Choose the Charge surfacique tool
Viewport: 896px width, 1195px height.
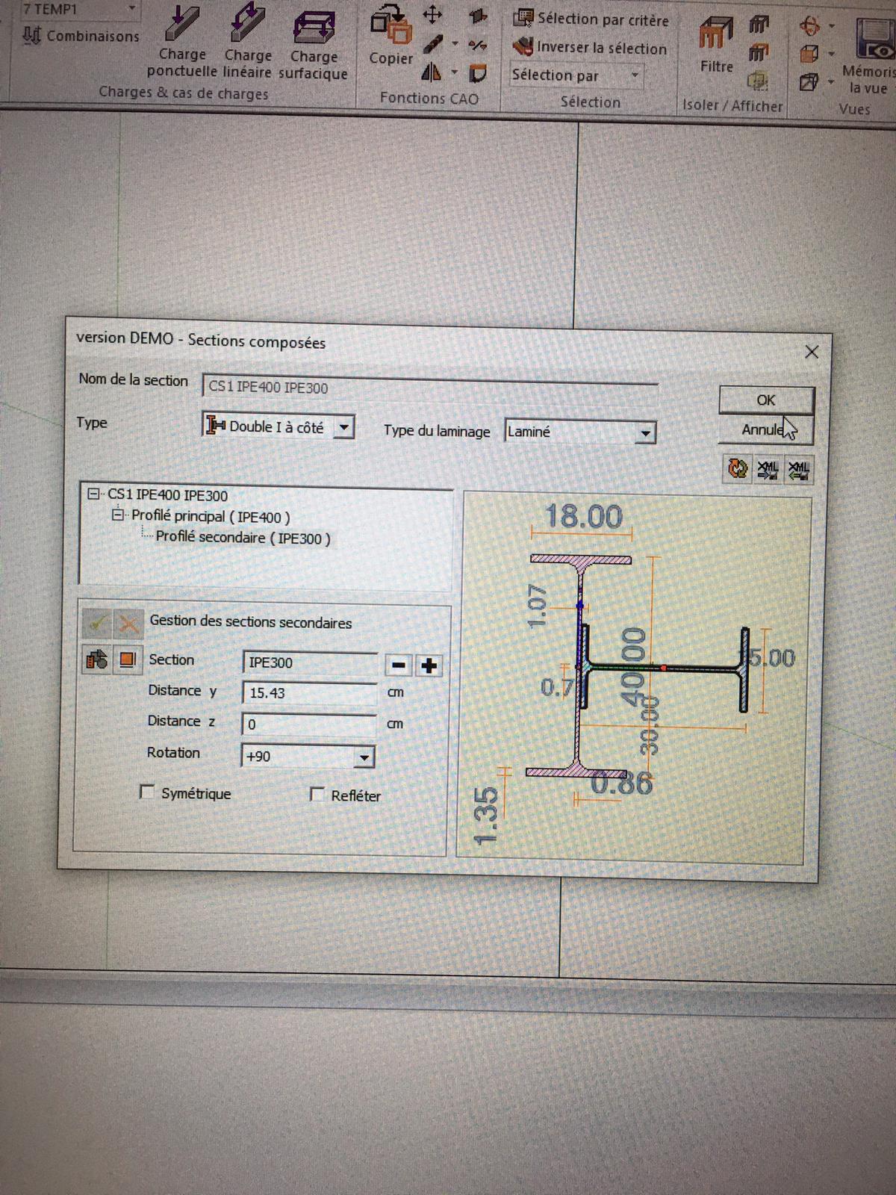click(x=314, y=27)
